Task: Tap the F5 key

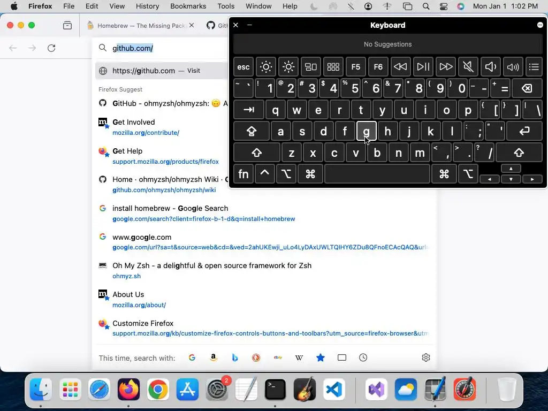Action: coord(356,67)
